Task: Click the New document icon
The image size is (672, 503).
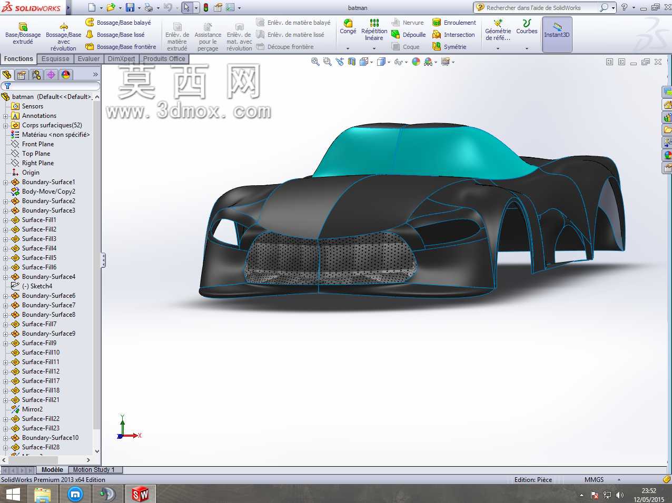Action: (92, 7)
